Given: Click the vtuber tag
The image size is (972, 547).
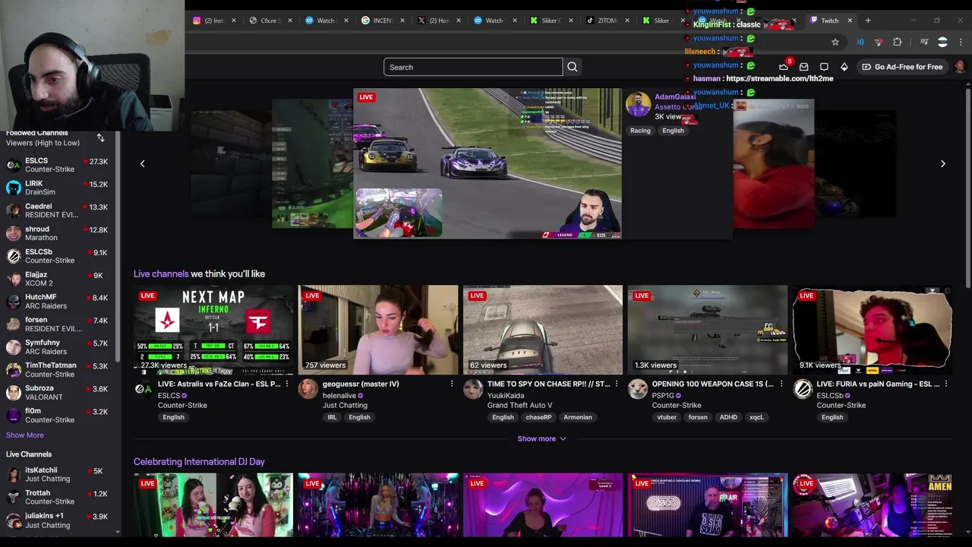Looking at the screenshot, I should 667,417.
